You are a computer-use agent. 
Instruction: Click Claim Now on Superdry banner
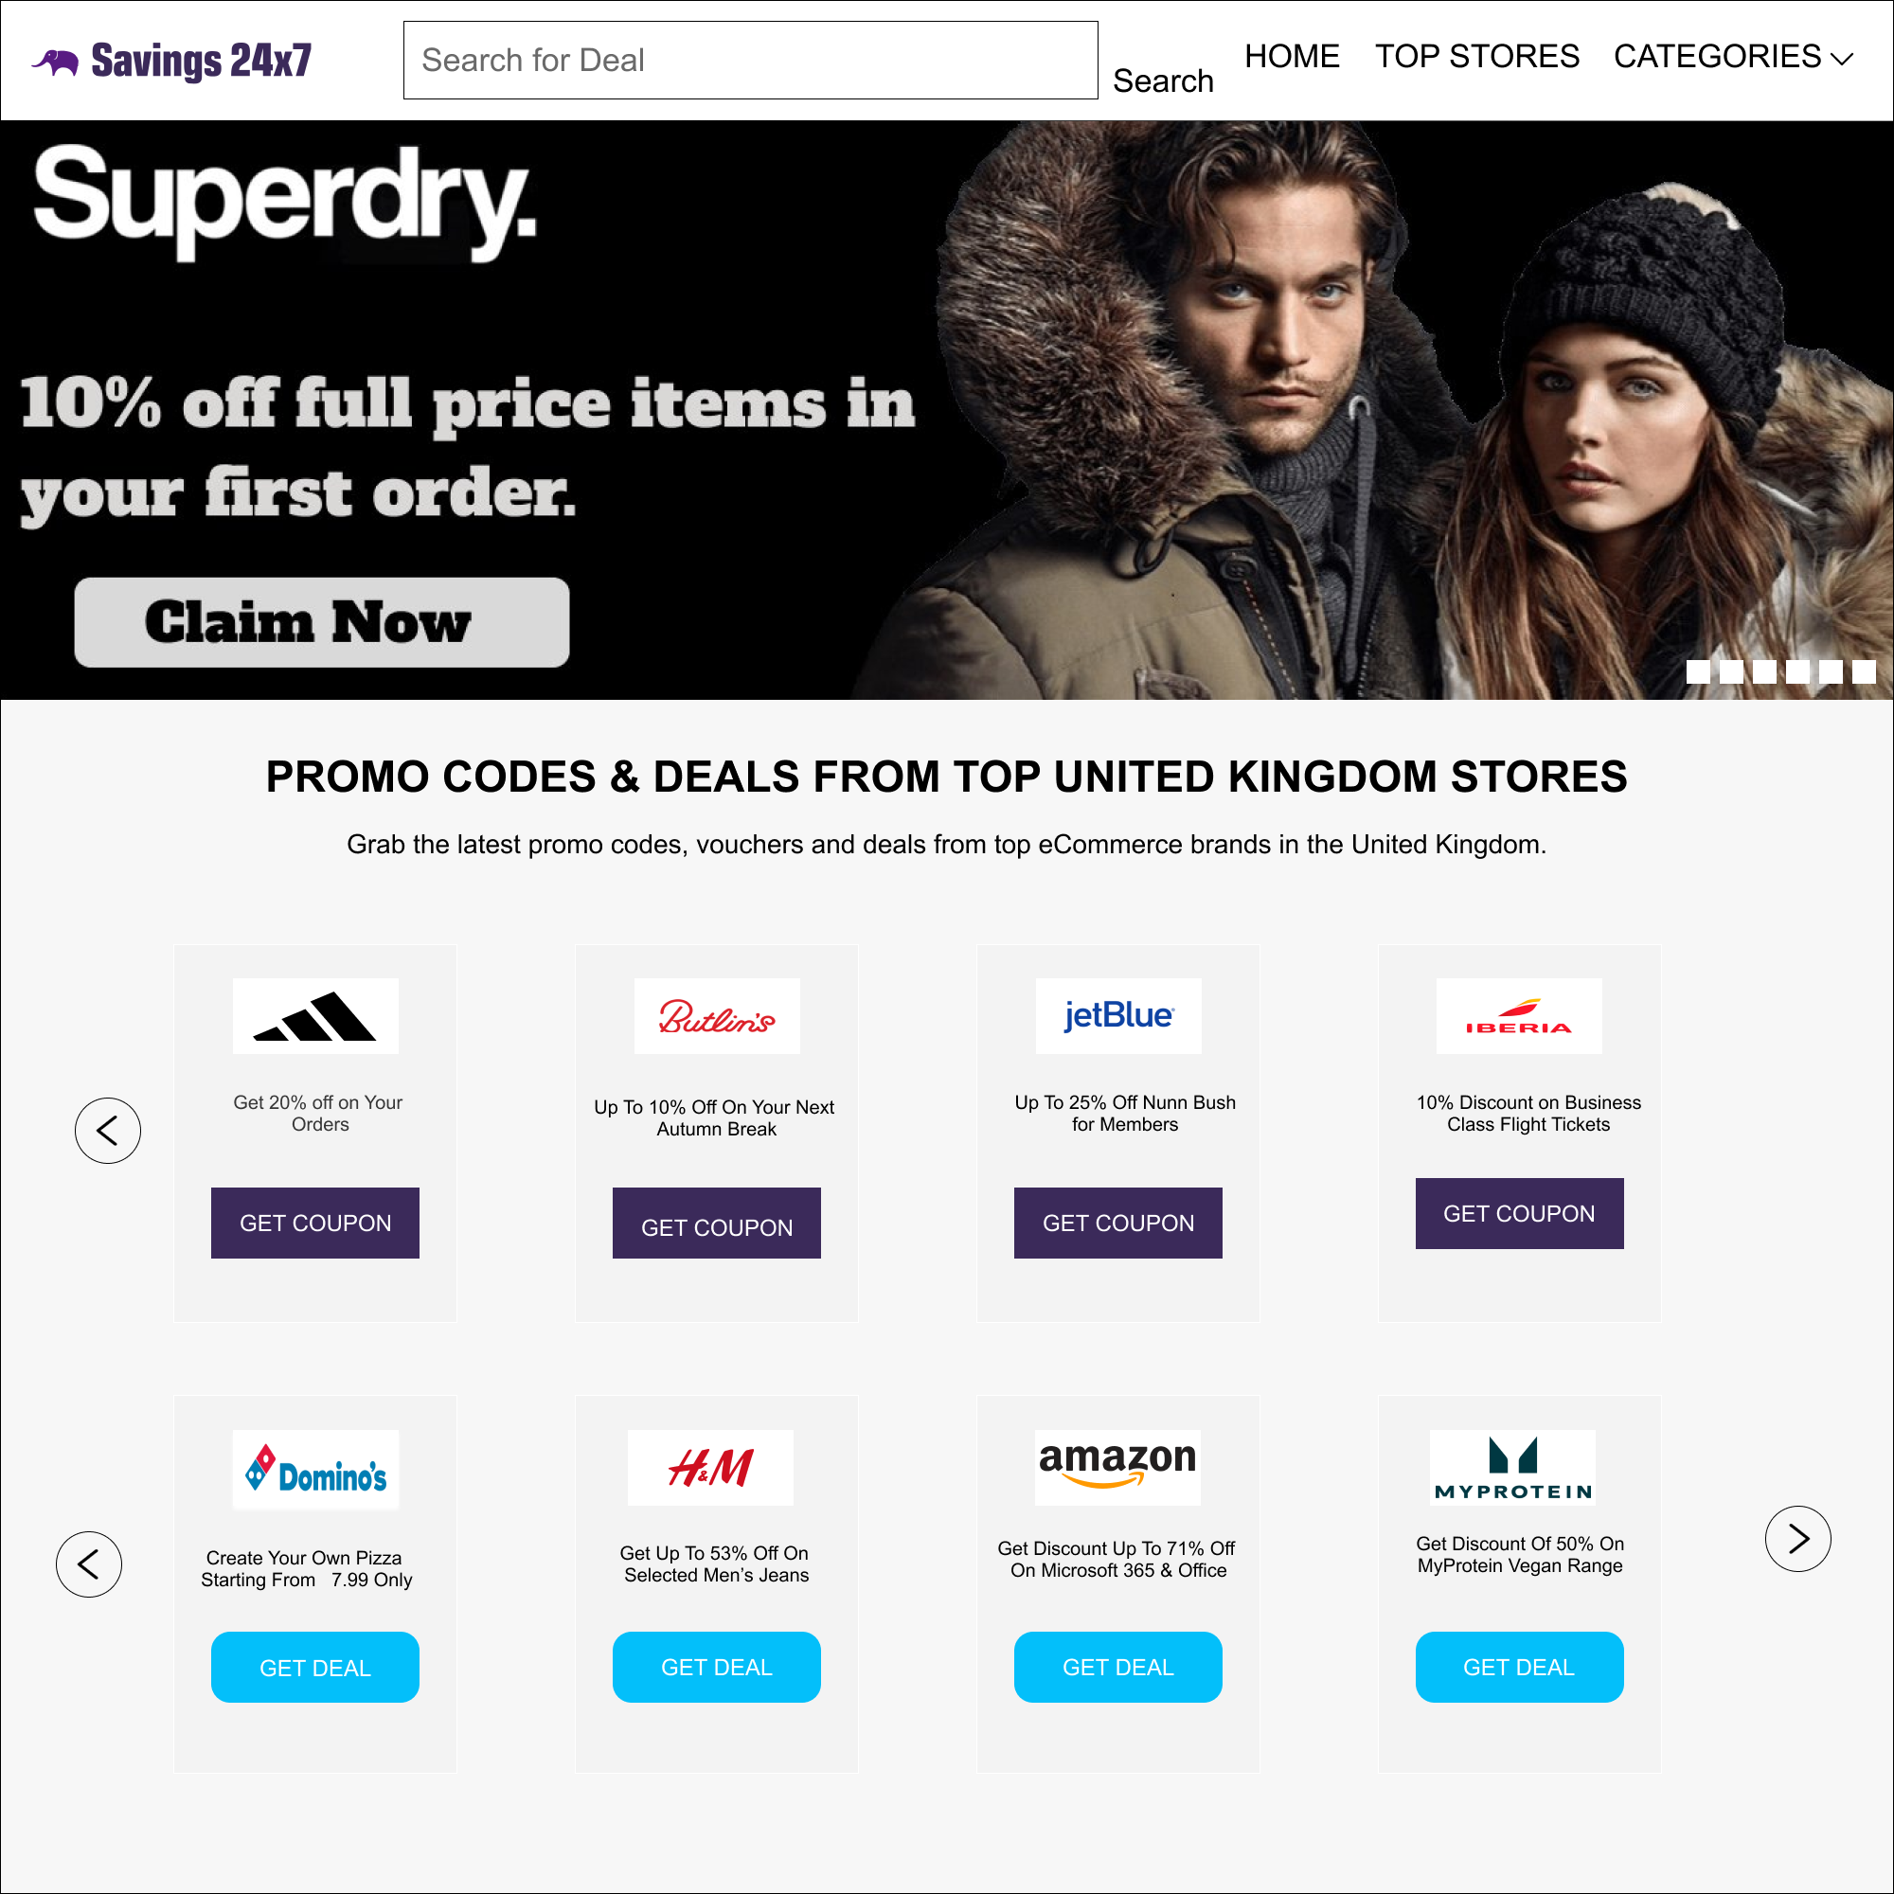[322, 622]
